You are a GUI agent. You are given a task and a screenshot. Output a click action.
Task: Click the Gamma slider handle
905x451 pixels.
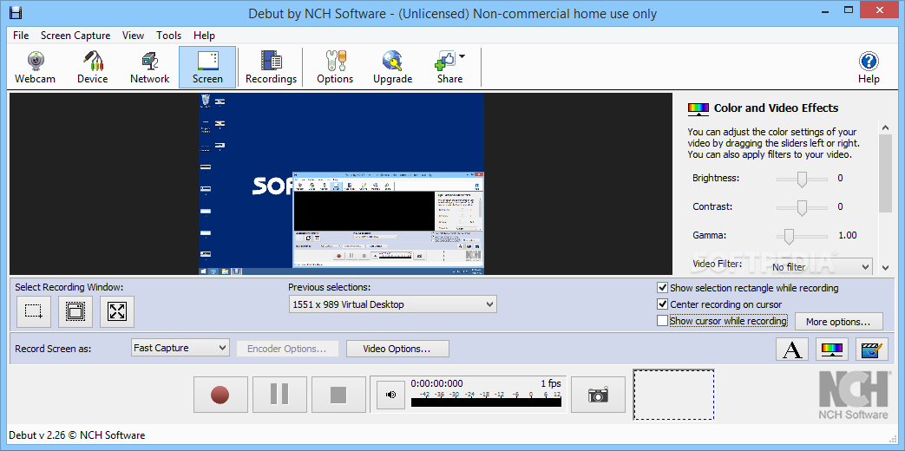coord(789,237)
